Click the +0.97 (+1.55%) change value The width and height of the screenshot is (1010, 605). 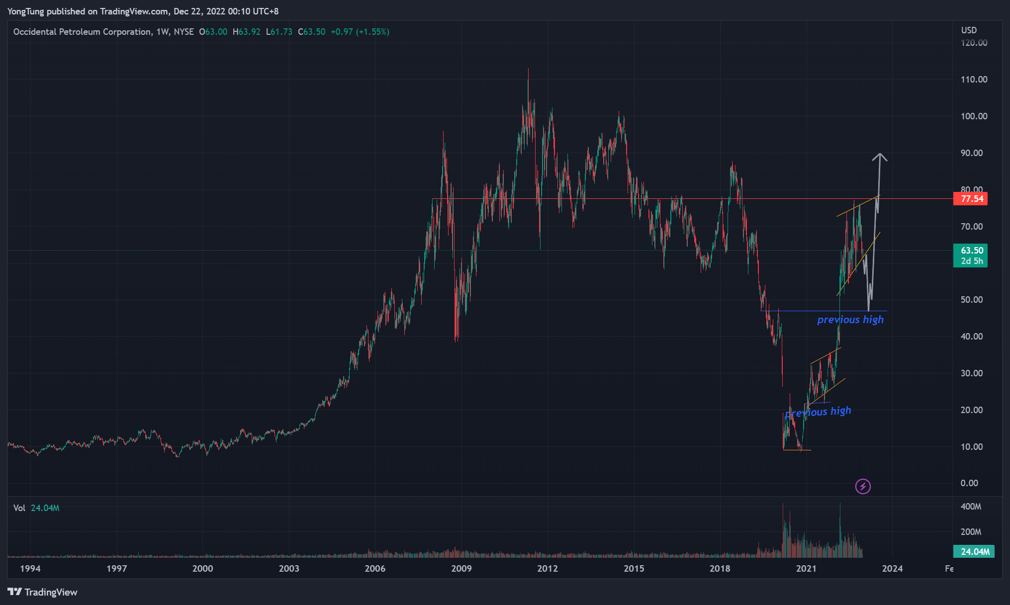[x=360, y=32]
